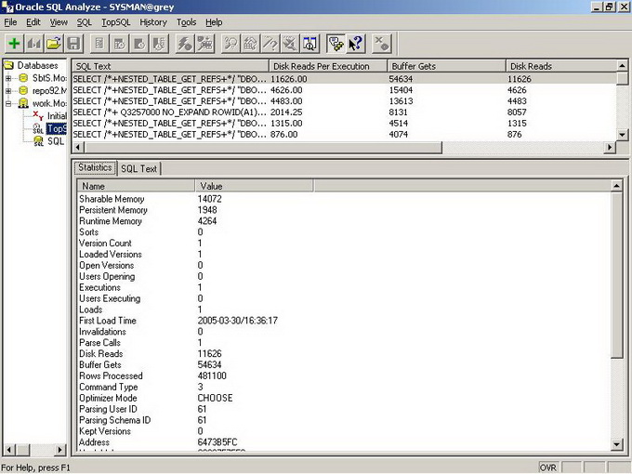
Task: Click the SQL list horizontal scrollbar thumb
Action: [263, 148]
